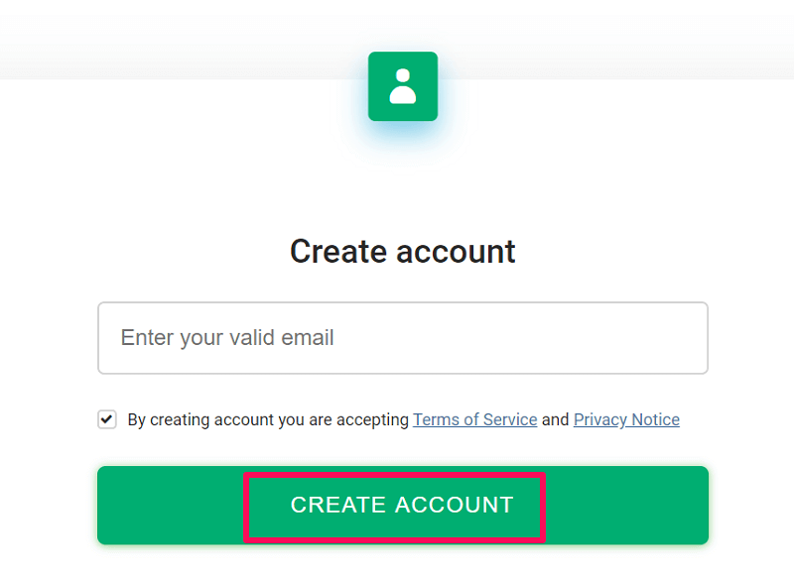Place cursor in the valid email box
The image size is (794, 578).
pos(402,338)
